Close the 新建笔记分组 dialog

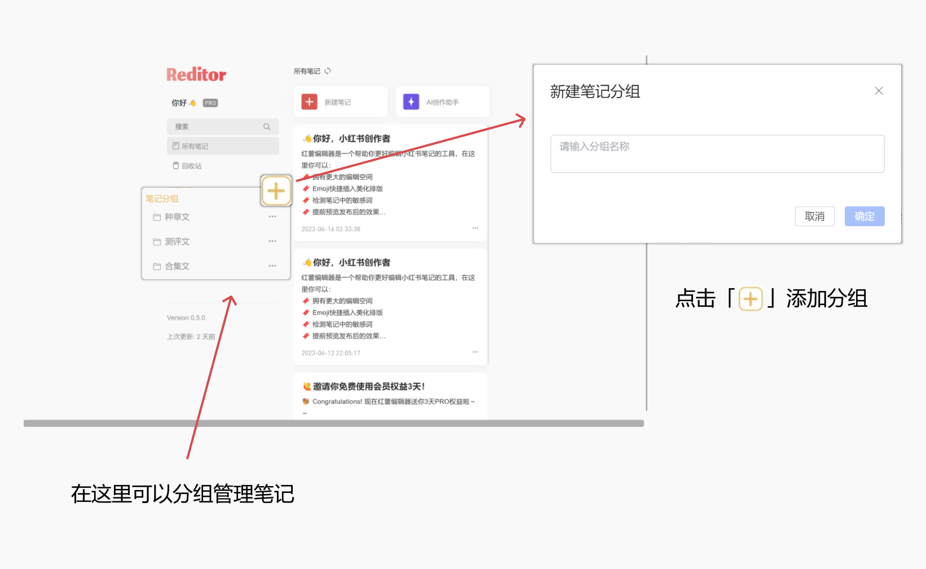879,91
